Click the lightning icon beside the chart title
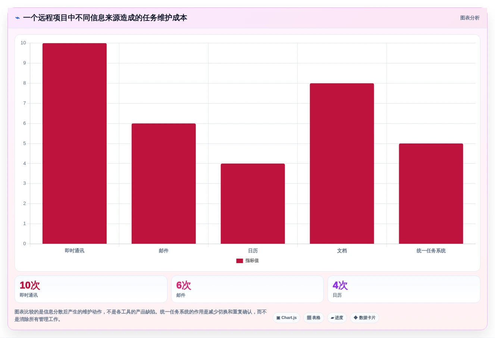 (17, 18)
